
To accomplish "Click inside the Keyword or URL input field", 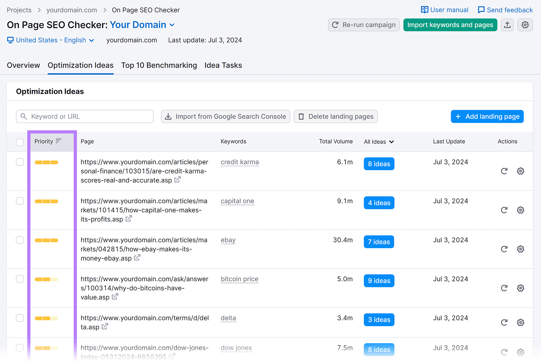I will (x=85, y=116).
